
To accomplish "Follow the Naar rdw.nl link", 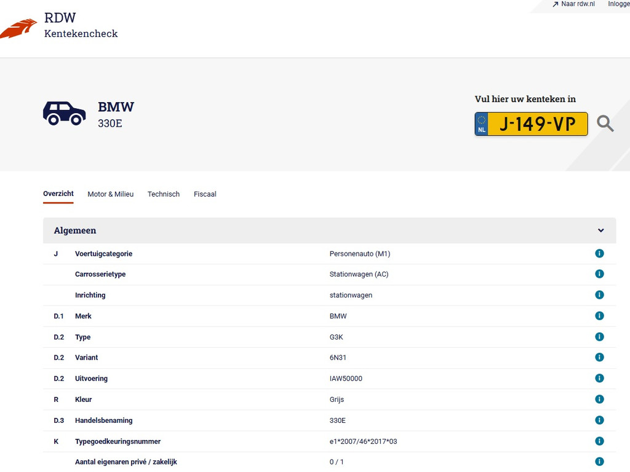I will (x=573, y=4).
